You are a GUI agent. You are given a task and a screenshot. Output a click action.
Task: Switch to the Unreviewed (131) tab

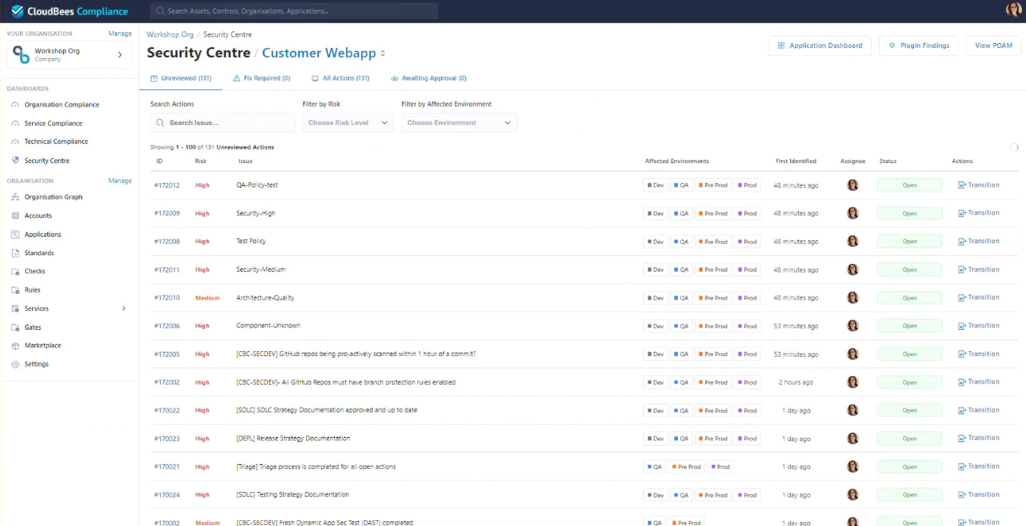click(x=181, y=78)
